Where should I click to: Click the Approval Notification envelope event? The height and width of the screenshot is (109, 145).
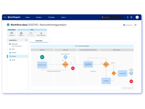coord(65,57)
